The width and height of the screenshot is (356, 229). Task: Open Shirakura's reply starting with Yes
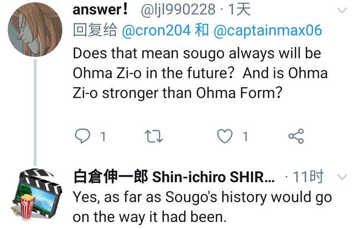(202, 206)
